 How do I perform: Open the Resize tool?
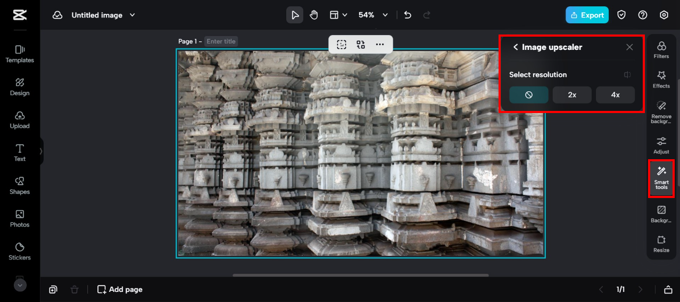click(x=661, y=244)
